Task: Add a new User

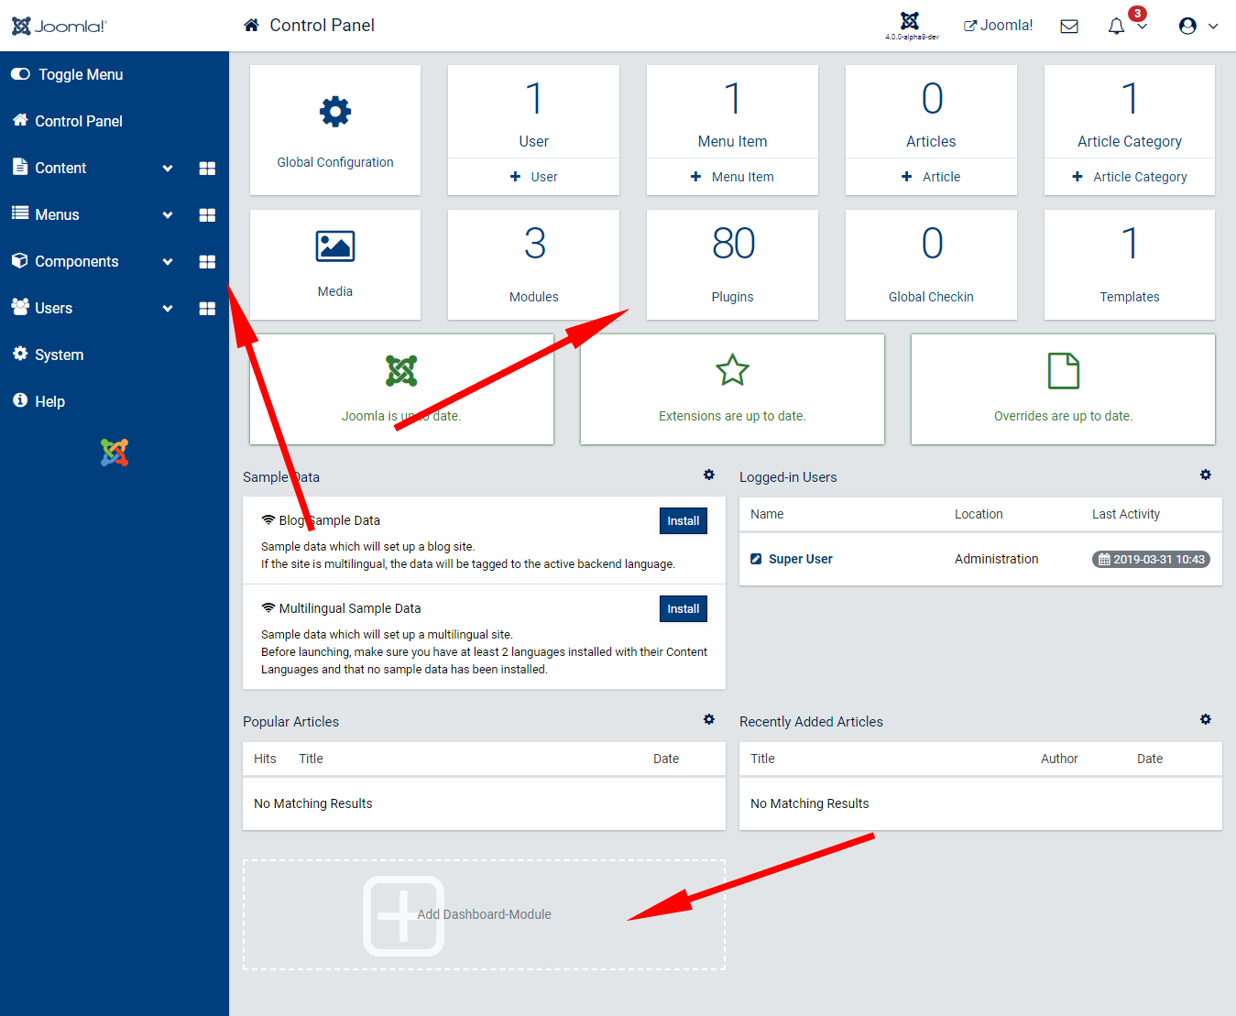Action: (x=534, y=177)
